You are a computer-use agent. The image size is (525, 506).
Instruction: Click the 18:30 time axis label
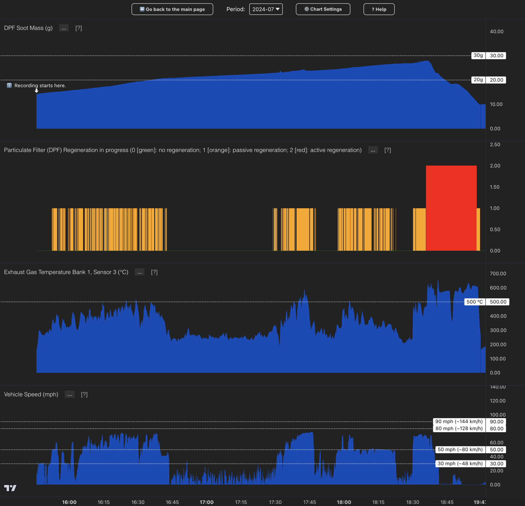click(412, 502)
